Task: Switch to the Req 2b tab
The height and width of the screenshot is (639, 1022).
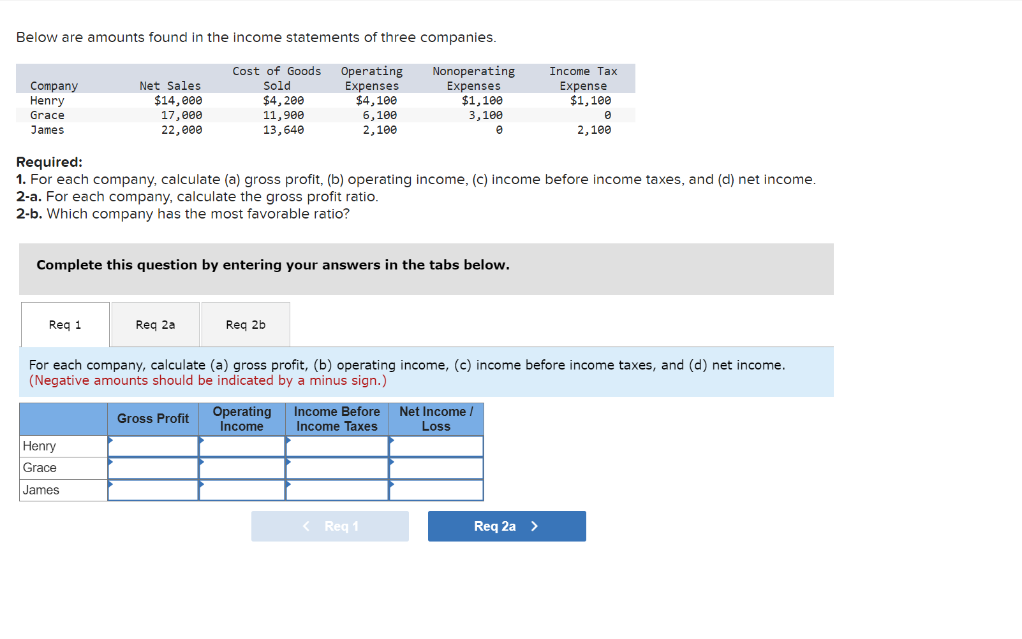Action: pos(245,324)
